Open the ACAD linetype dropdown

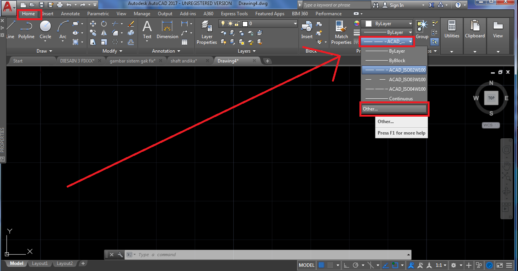pos(387,41)
